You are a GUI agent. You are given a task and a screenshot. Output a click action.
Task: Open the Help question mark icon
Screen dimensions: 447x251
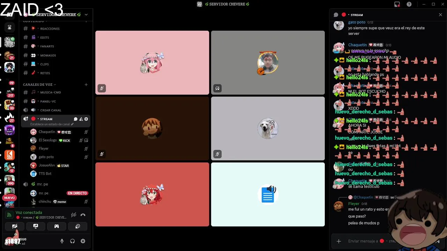[409, 4]
